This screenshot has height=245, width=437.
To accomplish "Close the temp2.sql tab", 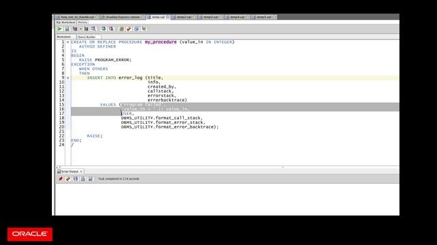I will 194,17.
